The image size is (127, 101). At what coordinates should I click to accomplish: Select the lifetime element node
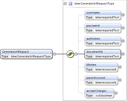[x=101, y=67]
